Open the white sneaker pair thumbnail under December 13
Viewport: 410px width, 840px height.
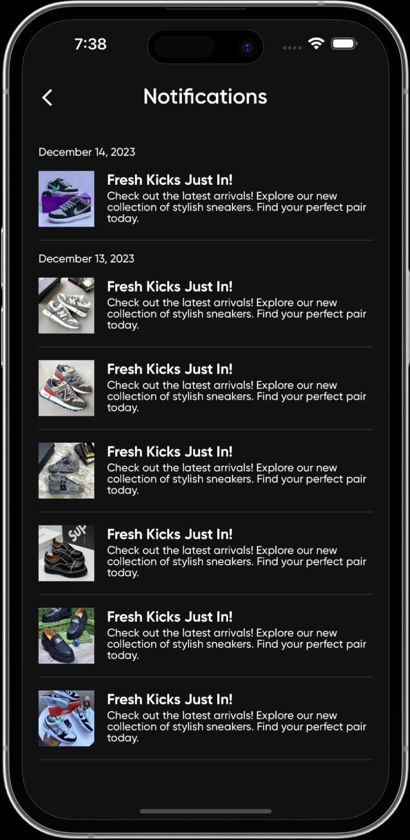(x=66, y=305)
